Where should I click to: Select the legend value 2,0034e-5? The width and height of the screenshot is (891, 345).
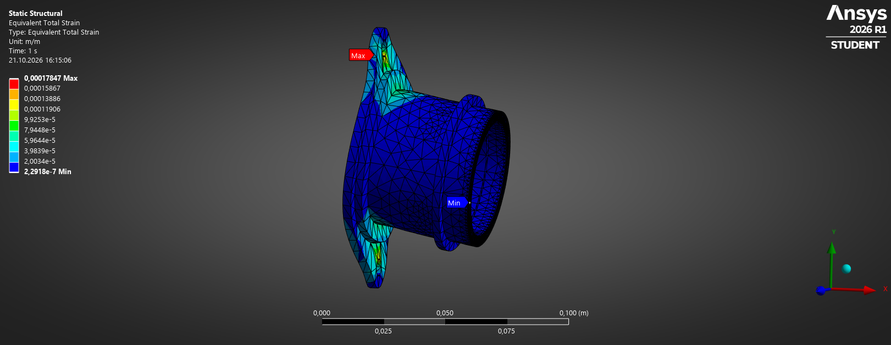(x=40, y=162)
